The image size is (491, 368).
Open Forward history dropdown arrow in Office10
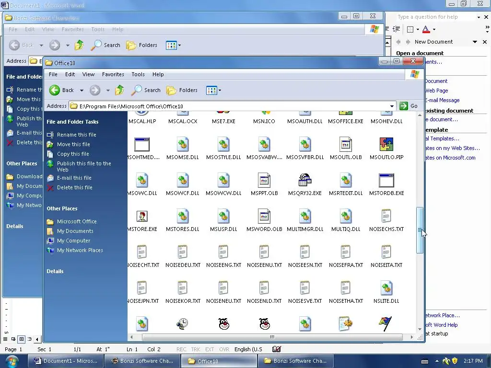point(108,91)
